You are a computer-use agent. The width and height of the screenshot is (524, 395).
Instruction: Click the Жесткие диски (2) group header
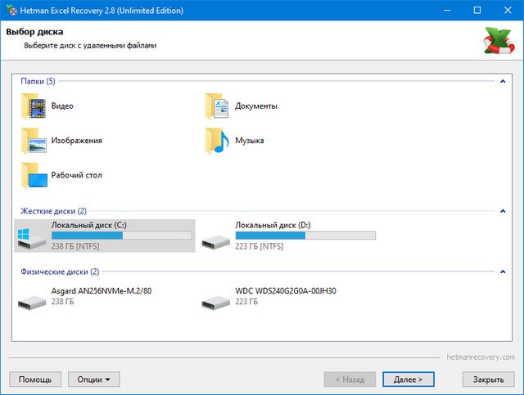point(53,211)
